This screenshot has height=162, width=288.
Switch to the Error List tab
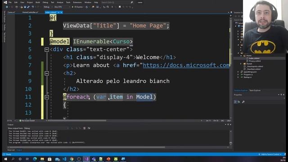click(11, 150)
